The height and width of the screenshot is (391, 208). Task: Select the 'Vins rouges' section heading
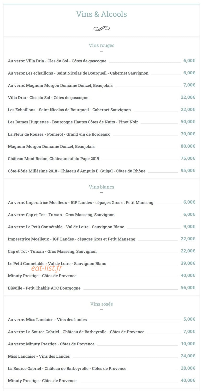[102, 45]
